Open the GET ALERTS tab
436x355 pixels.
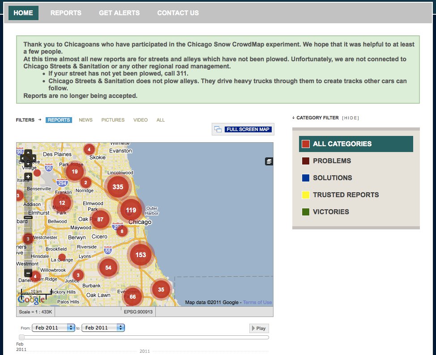[x=119, y=13]
